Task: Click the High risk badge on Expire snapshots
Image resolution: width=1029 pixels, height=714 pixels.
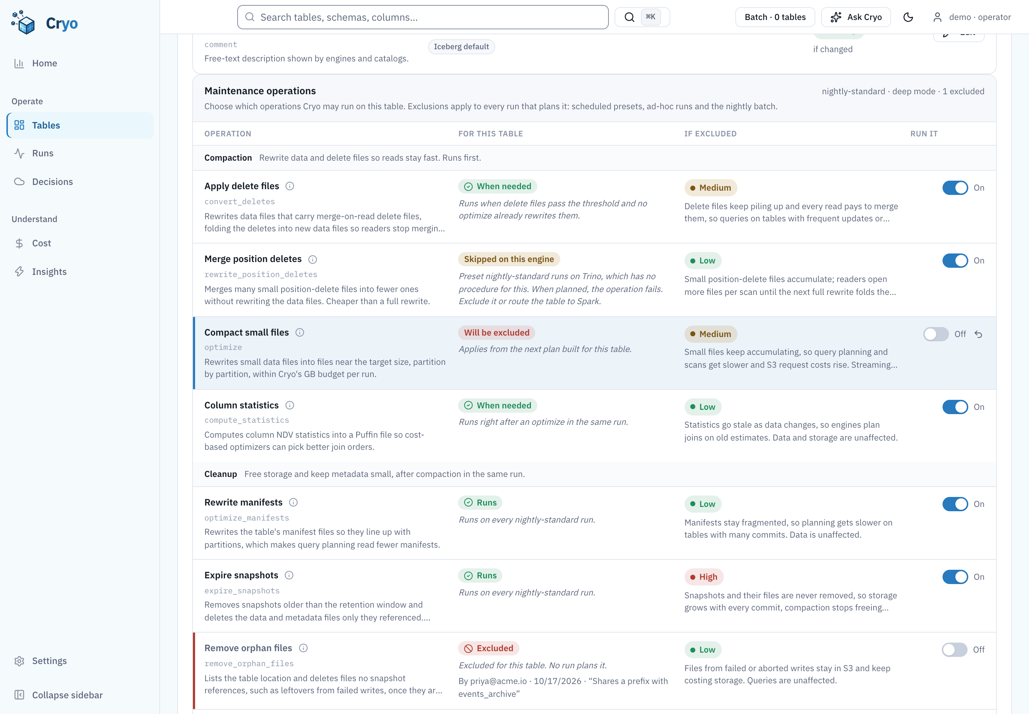Action: click(704, 577)
